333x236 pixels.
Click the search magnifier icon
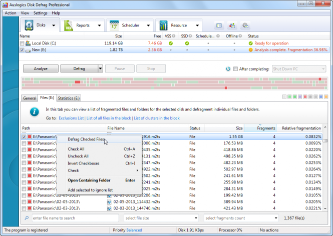[27, 218]
